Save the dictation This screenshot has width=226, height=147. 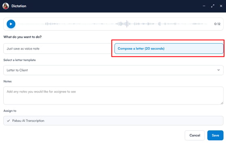point(215,135)
